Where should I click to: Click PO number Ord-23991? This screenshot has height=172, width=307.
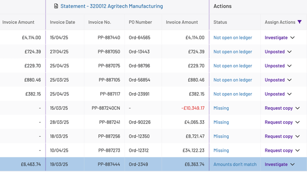(x=139, y=94)
